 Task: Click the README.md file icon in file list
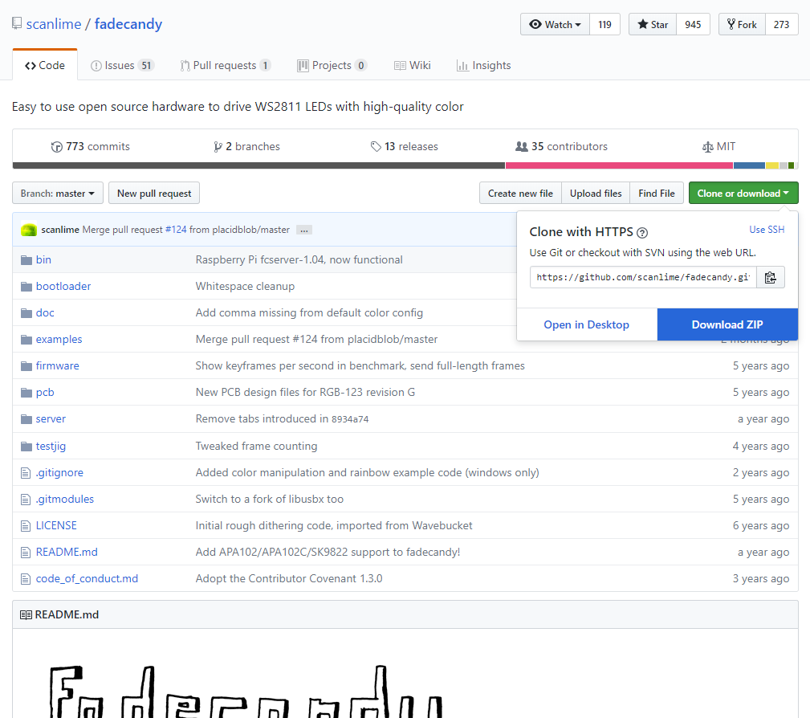pos(26,552)
